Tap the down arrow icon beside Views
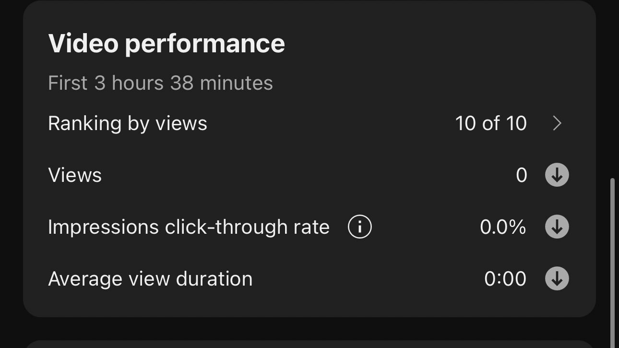619x348 pixels. point(557,175)
